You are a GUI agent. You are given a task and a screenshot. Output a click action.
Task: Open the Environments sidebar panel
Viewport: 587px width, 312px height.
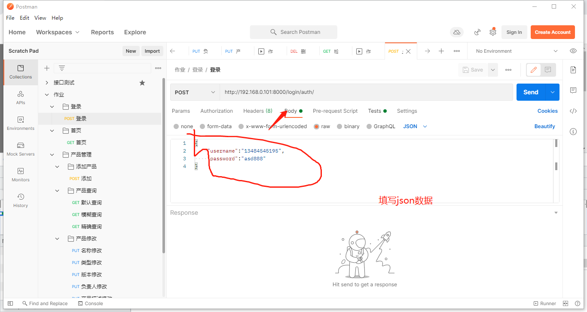tap(21, 123)
